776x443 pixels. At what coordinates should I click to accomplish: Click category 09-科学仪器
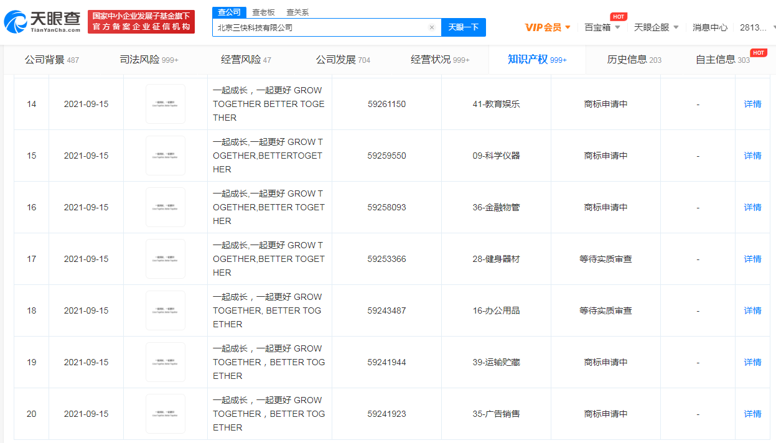click(x=496, y=156)
